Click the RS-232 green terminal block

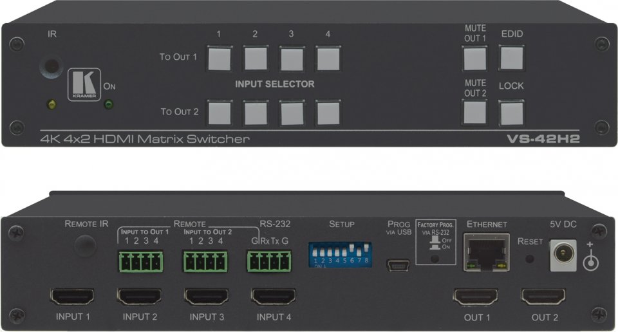tap(268, 260)
